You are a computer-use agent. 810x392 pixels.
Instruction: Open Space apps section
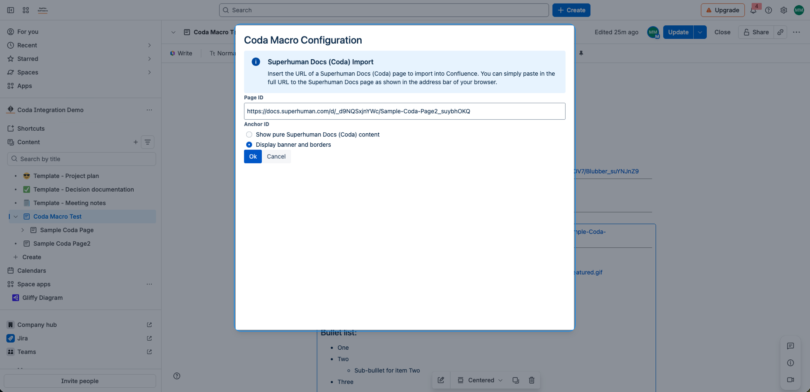click(34, 284)
